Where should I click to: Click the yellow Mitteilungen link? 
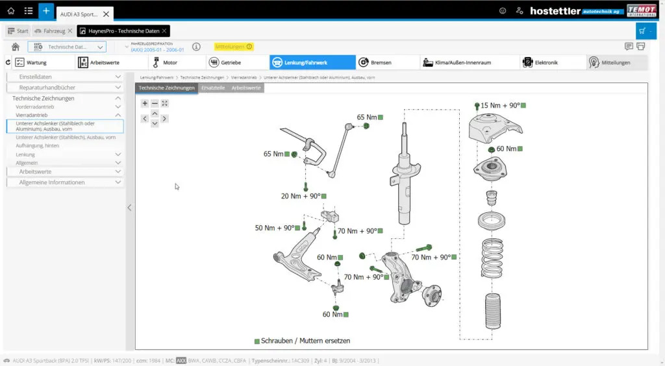pyautogui.click(x=233, y=47)
